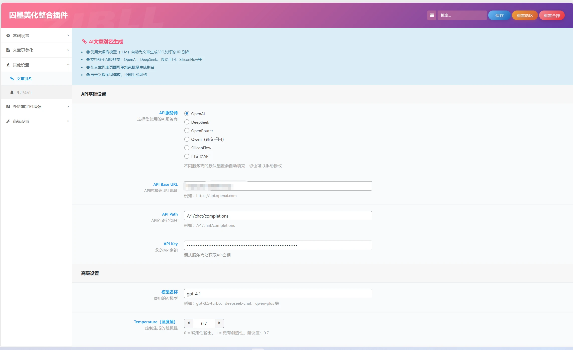Expand the 高级设置 sidebar chevron
The width and height of the screenshot is (573, 350).
pos(68,121)
